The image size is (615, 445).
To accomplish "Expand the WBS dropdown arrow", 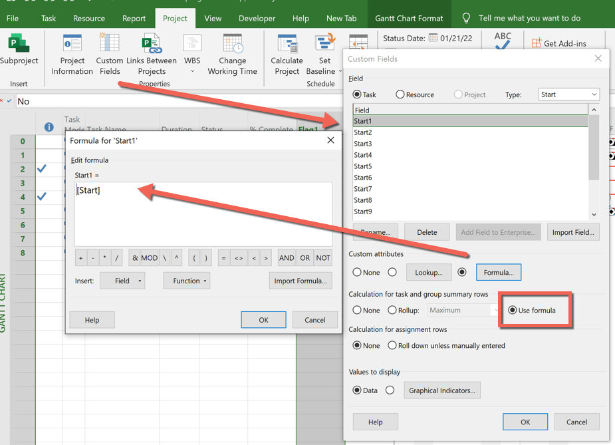I will pos(193,71).
